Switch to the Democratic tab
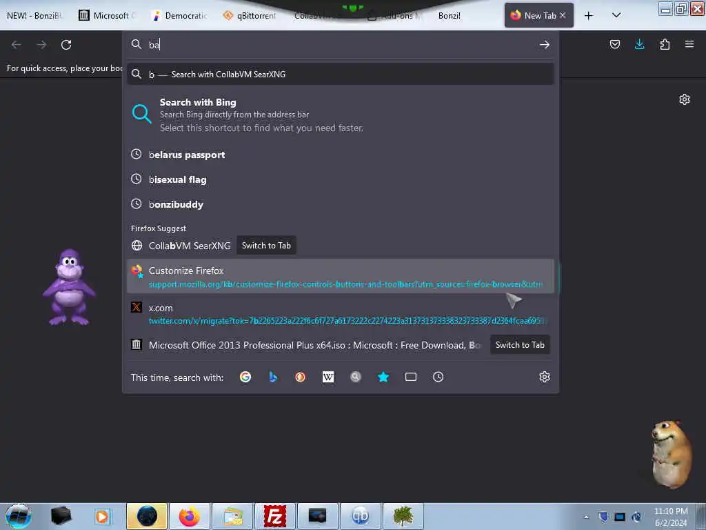 pos(180,16)
